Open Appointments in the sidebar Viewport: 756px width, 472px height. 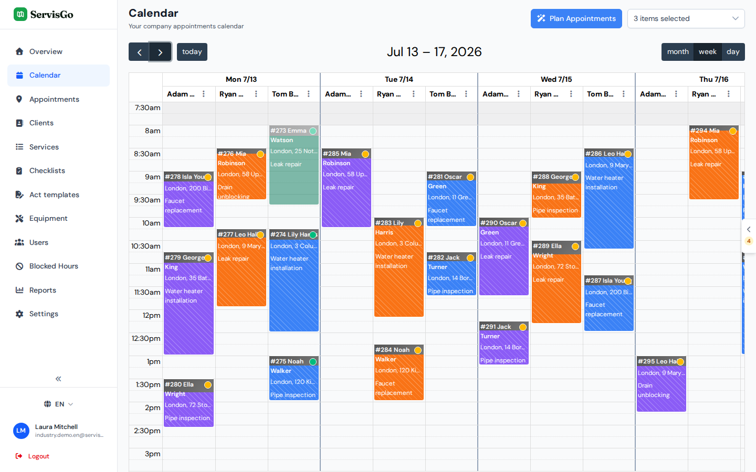pos(58,99)
